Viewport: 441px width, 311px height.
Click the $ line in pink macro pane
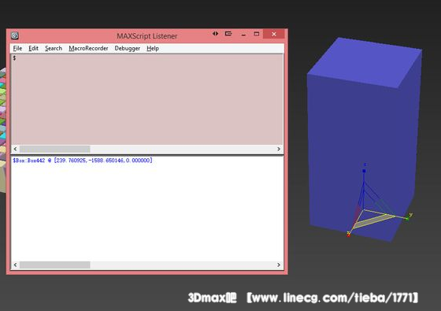pos(14,58)
